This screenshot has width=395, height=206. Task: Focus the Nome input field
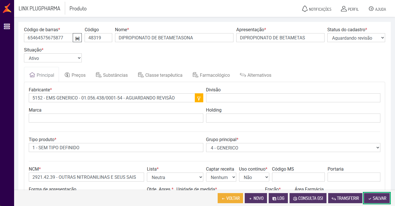point(174,38)
